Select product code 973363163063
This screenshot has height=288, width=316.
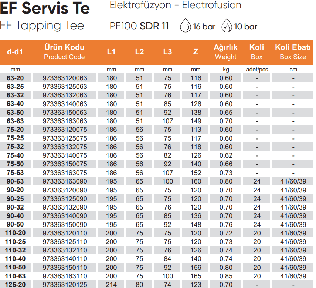point(65,121)
